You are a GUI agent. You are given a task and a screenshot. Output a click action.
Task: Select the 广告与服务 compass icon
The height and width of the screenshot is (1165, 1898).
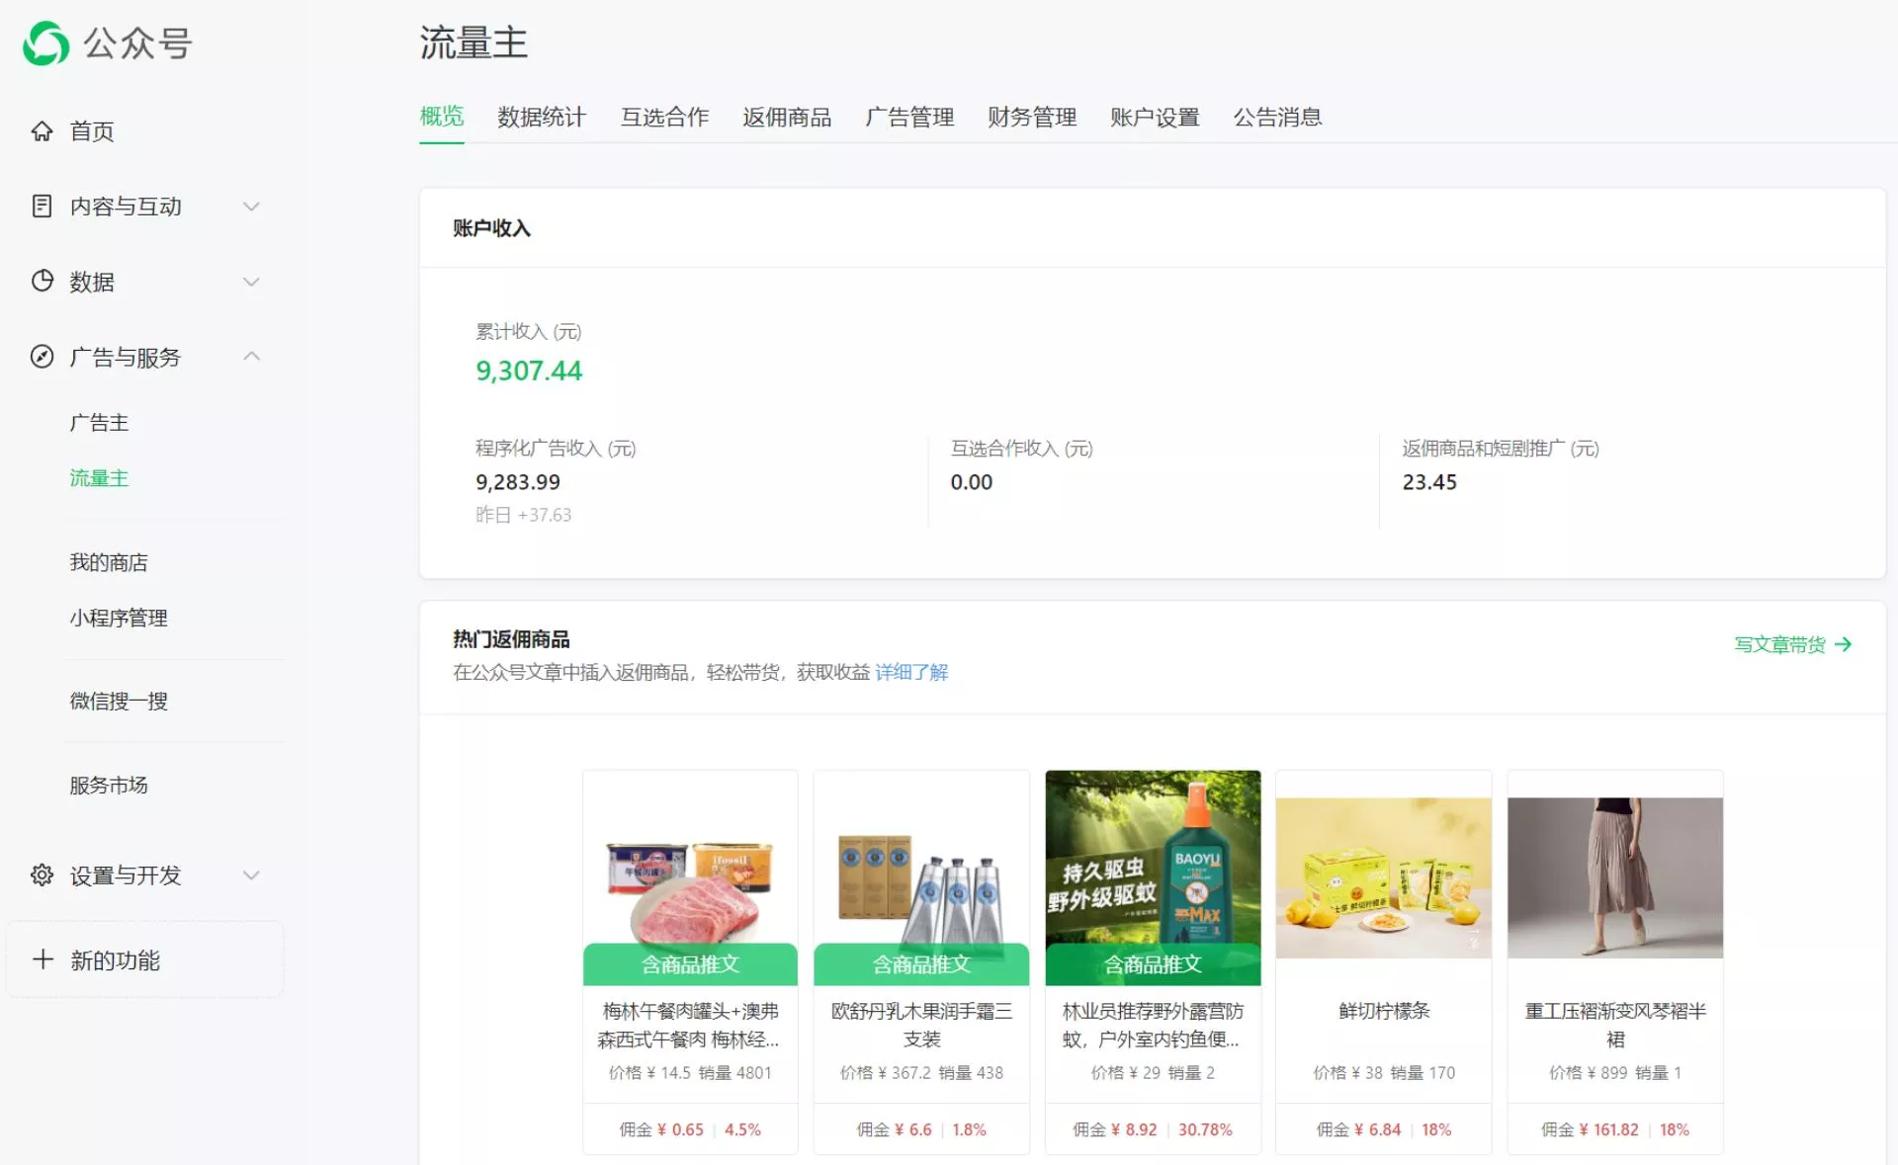pos(41,357)
